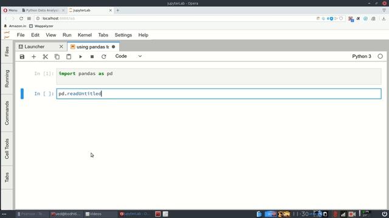Click the Opera extension icon with blue badge
Screen dimensions: 389x218
[351, 19]
